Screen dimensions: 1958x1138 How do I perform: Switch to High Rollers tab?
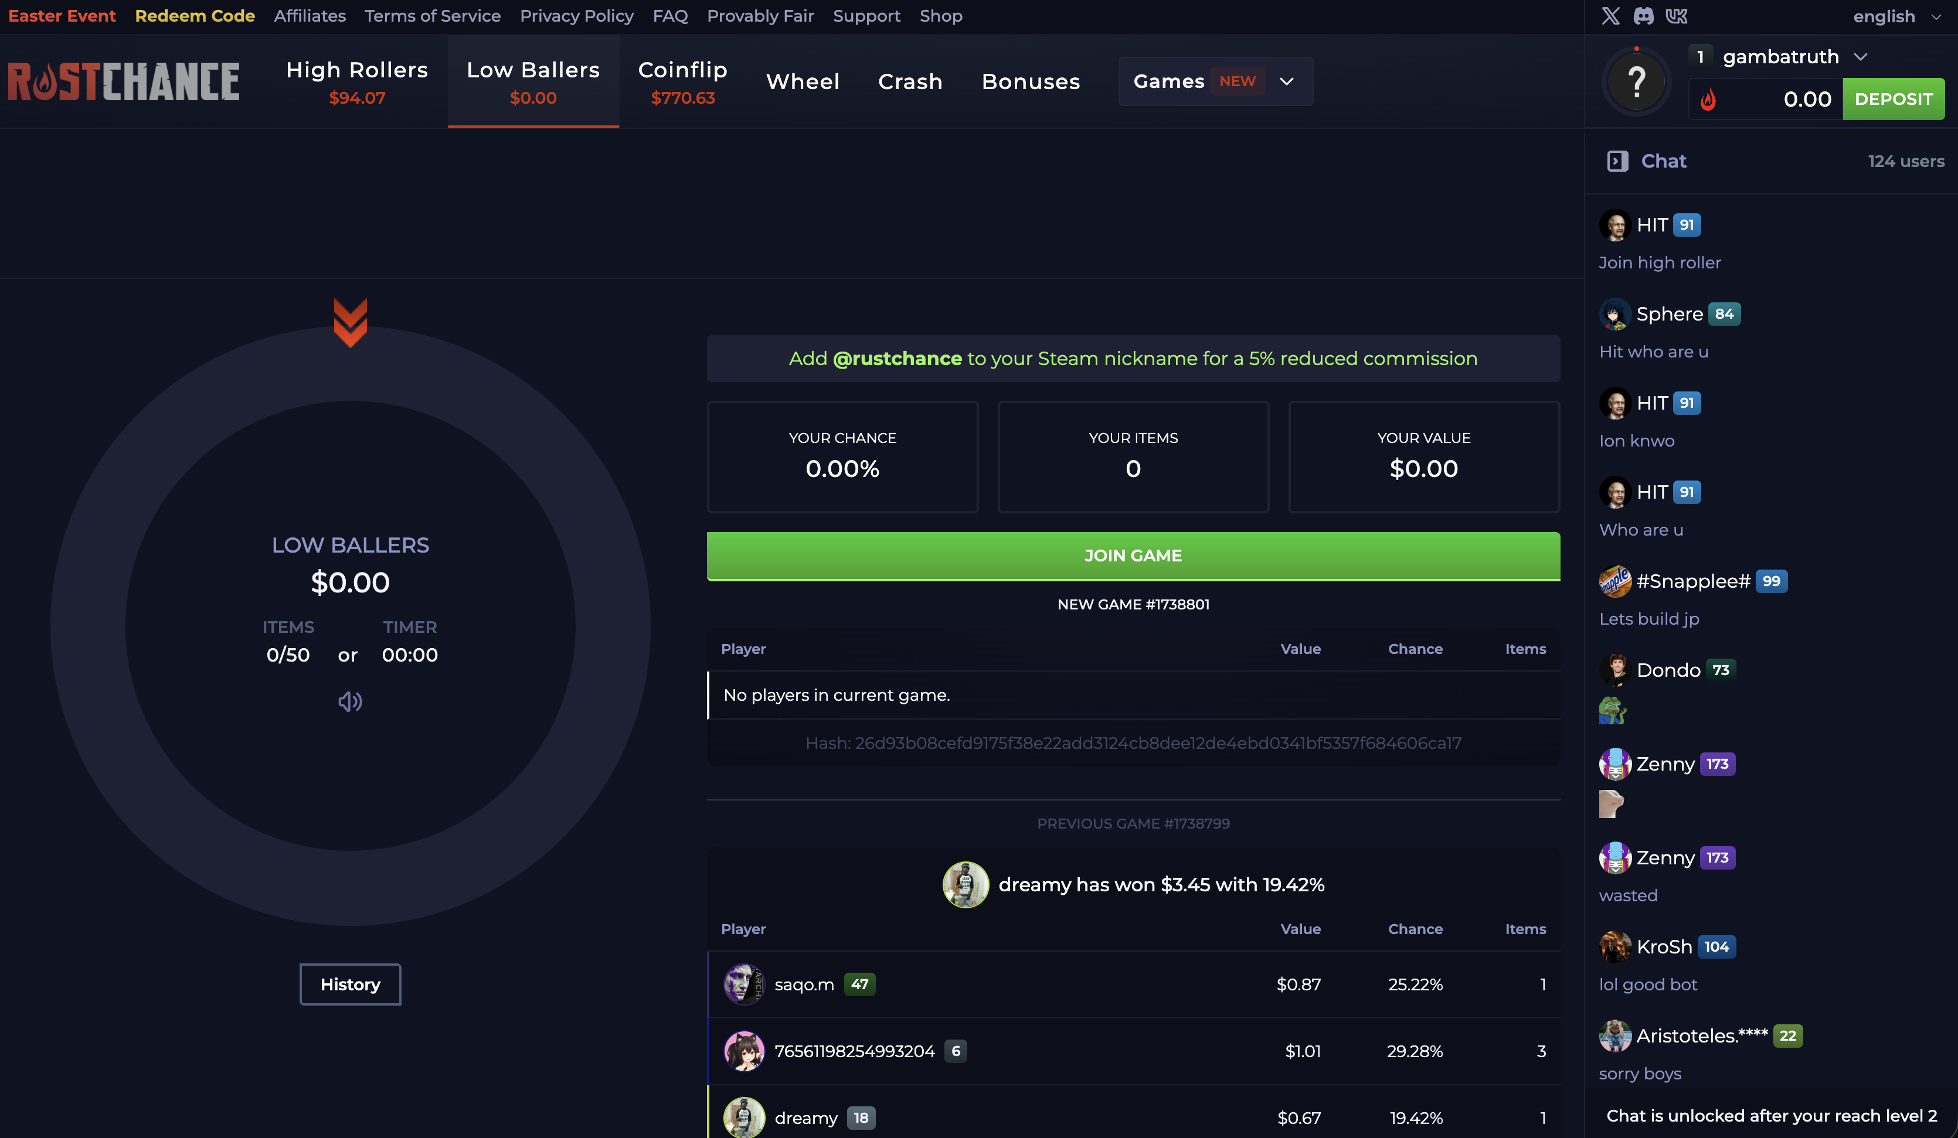tap(356, 81)
